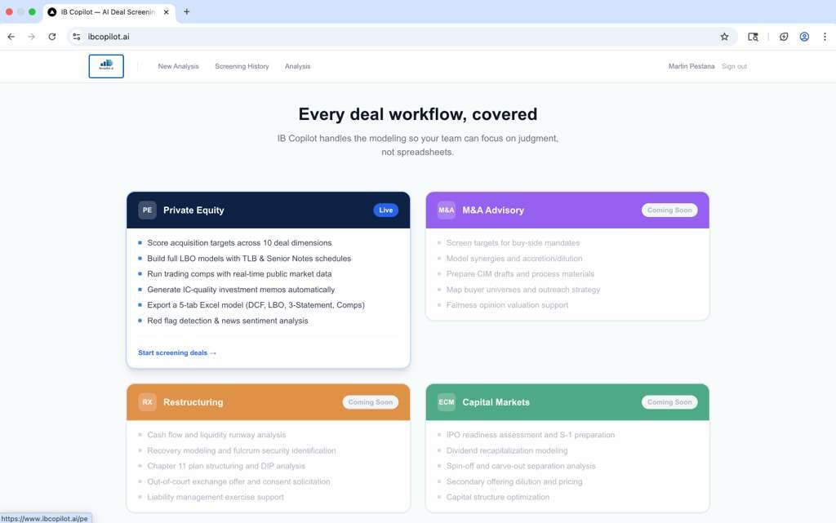This screenshot has width=836, height=523.
Task: Bookmark this page with the star
Action: (x=724, y=37)
